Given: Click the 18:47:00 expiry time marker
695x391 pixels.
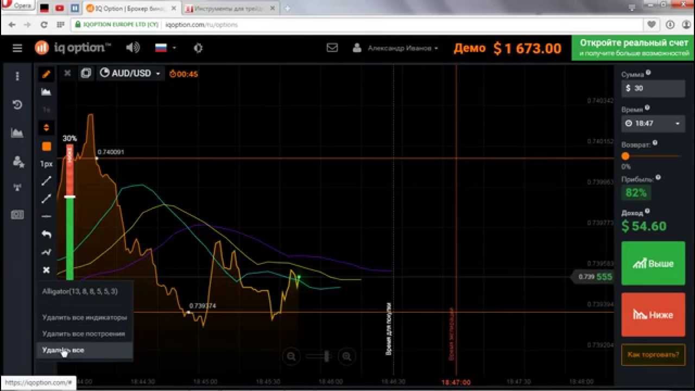Looking at the screenshot, I should (x=456, y=382).
